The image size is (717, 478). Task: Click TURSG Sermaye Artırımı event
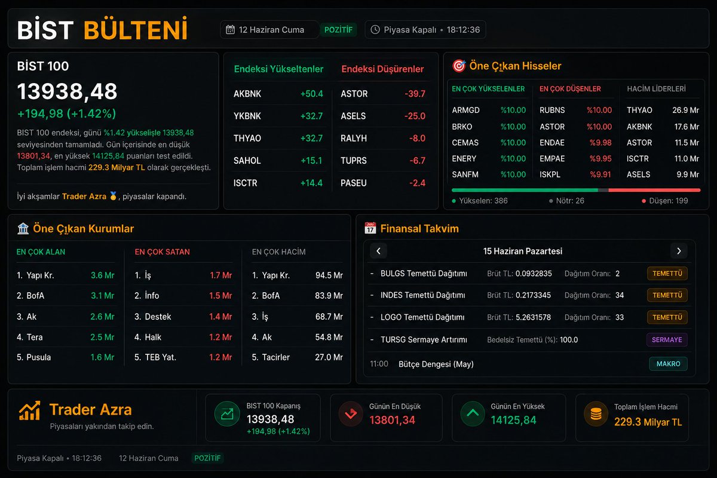point(424,340)
